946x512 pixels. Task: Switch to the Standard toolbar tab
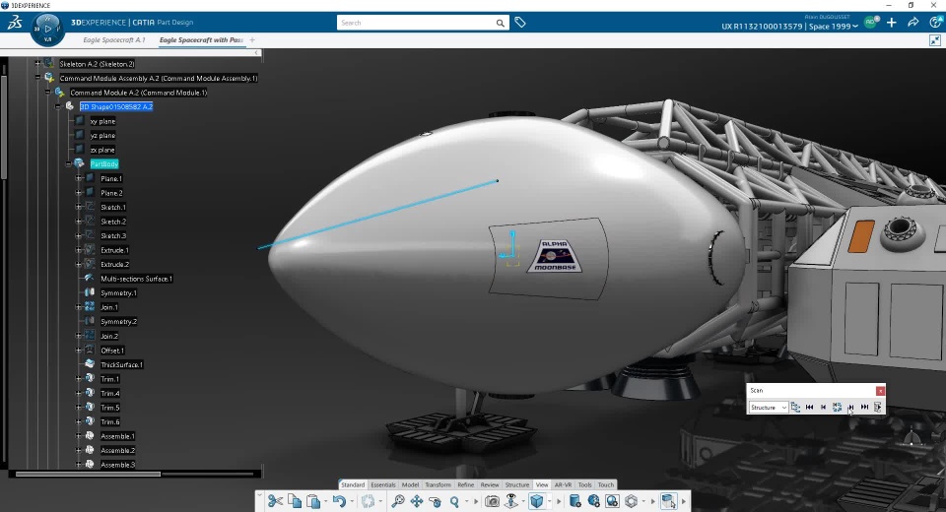(353, 484)
